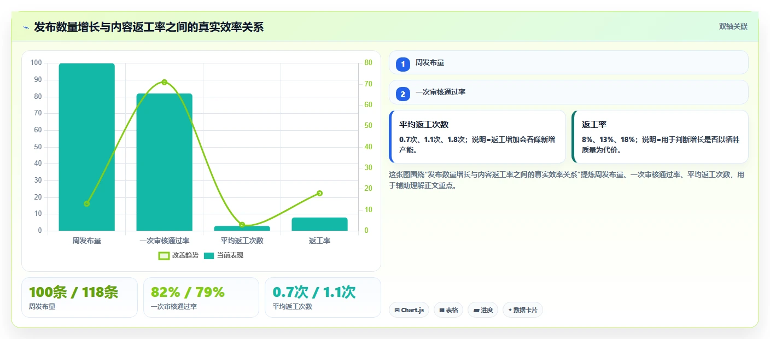The height and width of the screenshot is (339, 770).
Task: Click the Chart.js tag
Action: click(409, 310)
